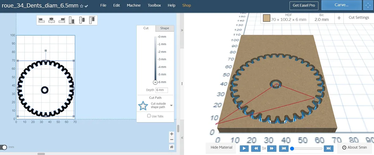Open the Cut Path type dropdown

point(171,106)
